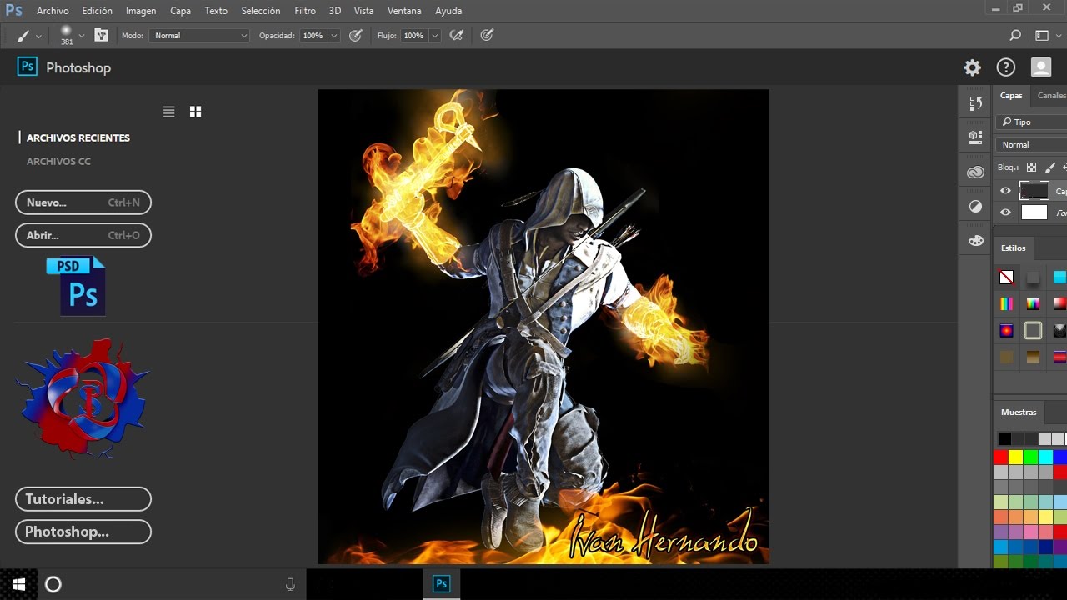Select the dark layer thumbnail
This screenshot has height=600, width=1067.
tap(1034, 191)
